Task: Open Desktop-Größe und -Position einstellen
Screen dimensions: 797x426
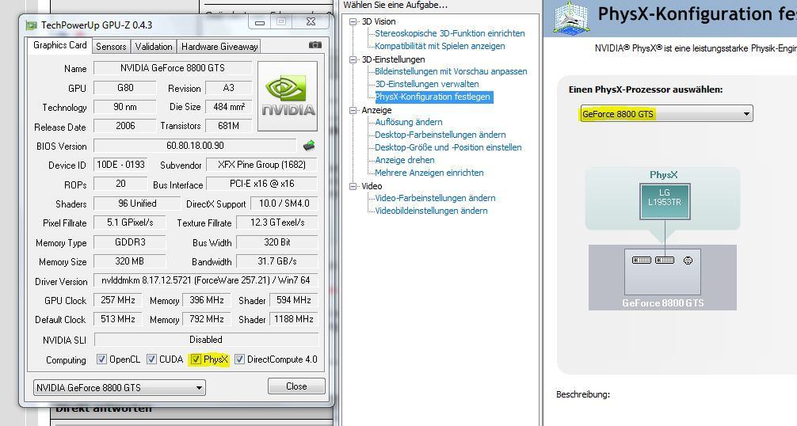Action: tap(448, 147)
